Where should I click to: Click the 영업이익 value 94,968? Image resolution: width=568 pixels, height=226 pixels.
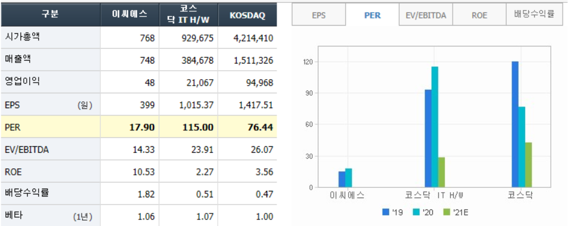click(260, 83)
